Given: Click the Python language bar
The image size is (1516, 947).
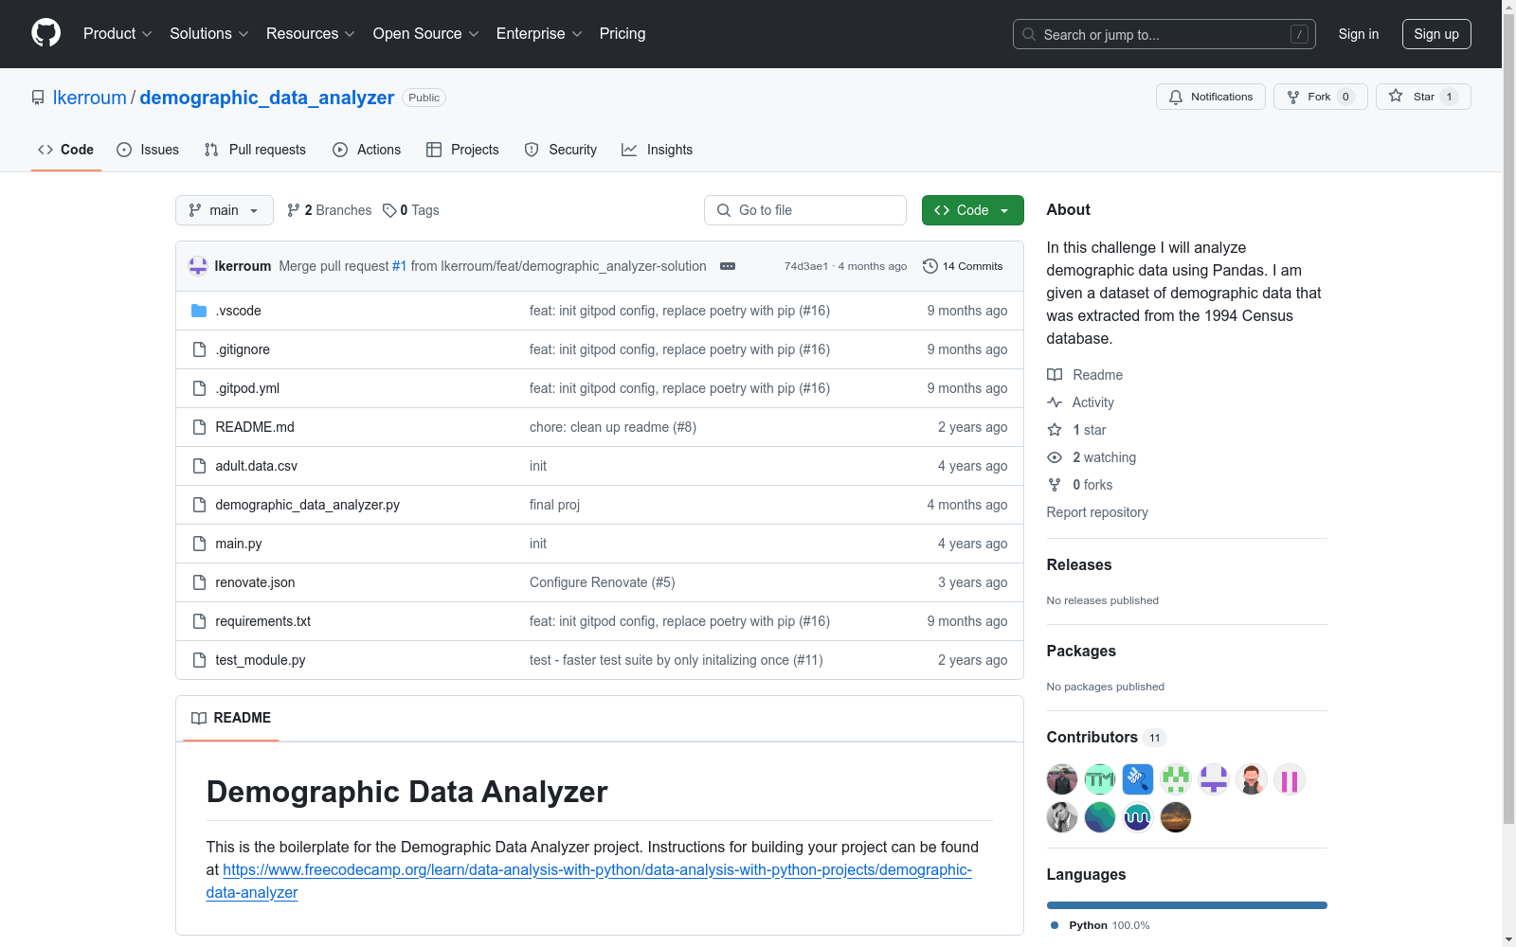Looking at the screenshot, I should [x=1187, y=905].
